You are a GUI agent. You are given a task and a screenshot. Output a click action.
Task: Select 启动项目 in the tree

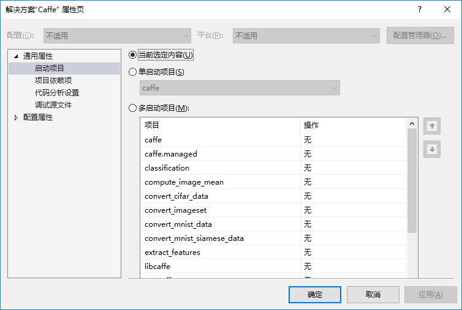[x=50, y=68]
